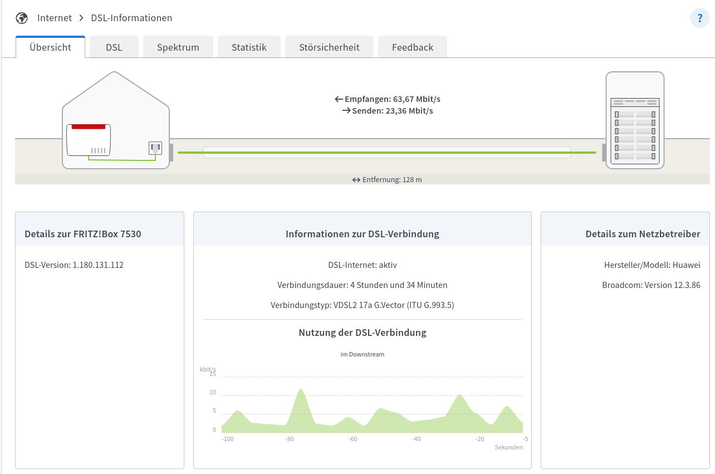Click the DSLAM cabinet illustration
The image size is (715, 474).
pos(635,120)
